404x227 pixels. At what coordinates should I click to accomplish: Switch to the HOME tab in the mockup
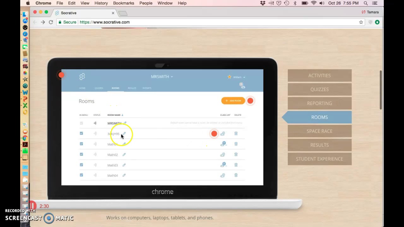pos(82,88)
